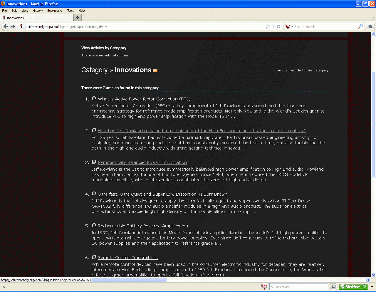Click the document icon beside Symmetrically Balanced Power Amplification
Viewport: 376px width, 292px height.
pyautogui.click(x=94, y=162)
